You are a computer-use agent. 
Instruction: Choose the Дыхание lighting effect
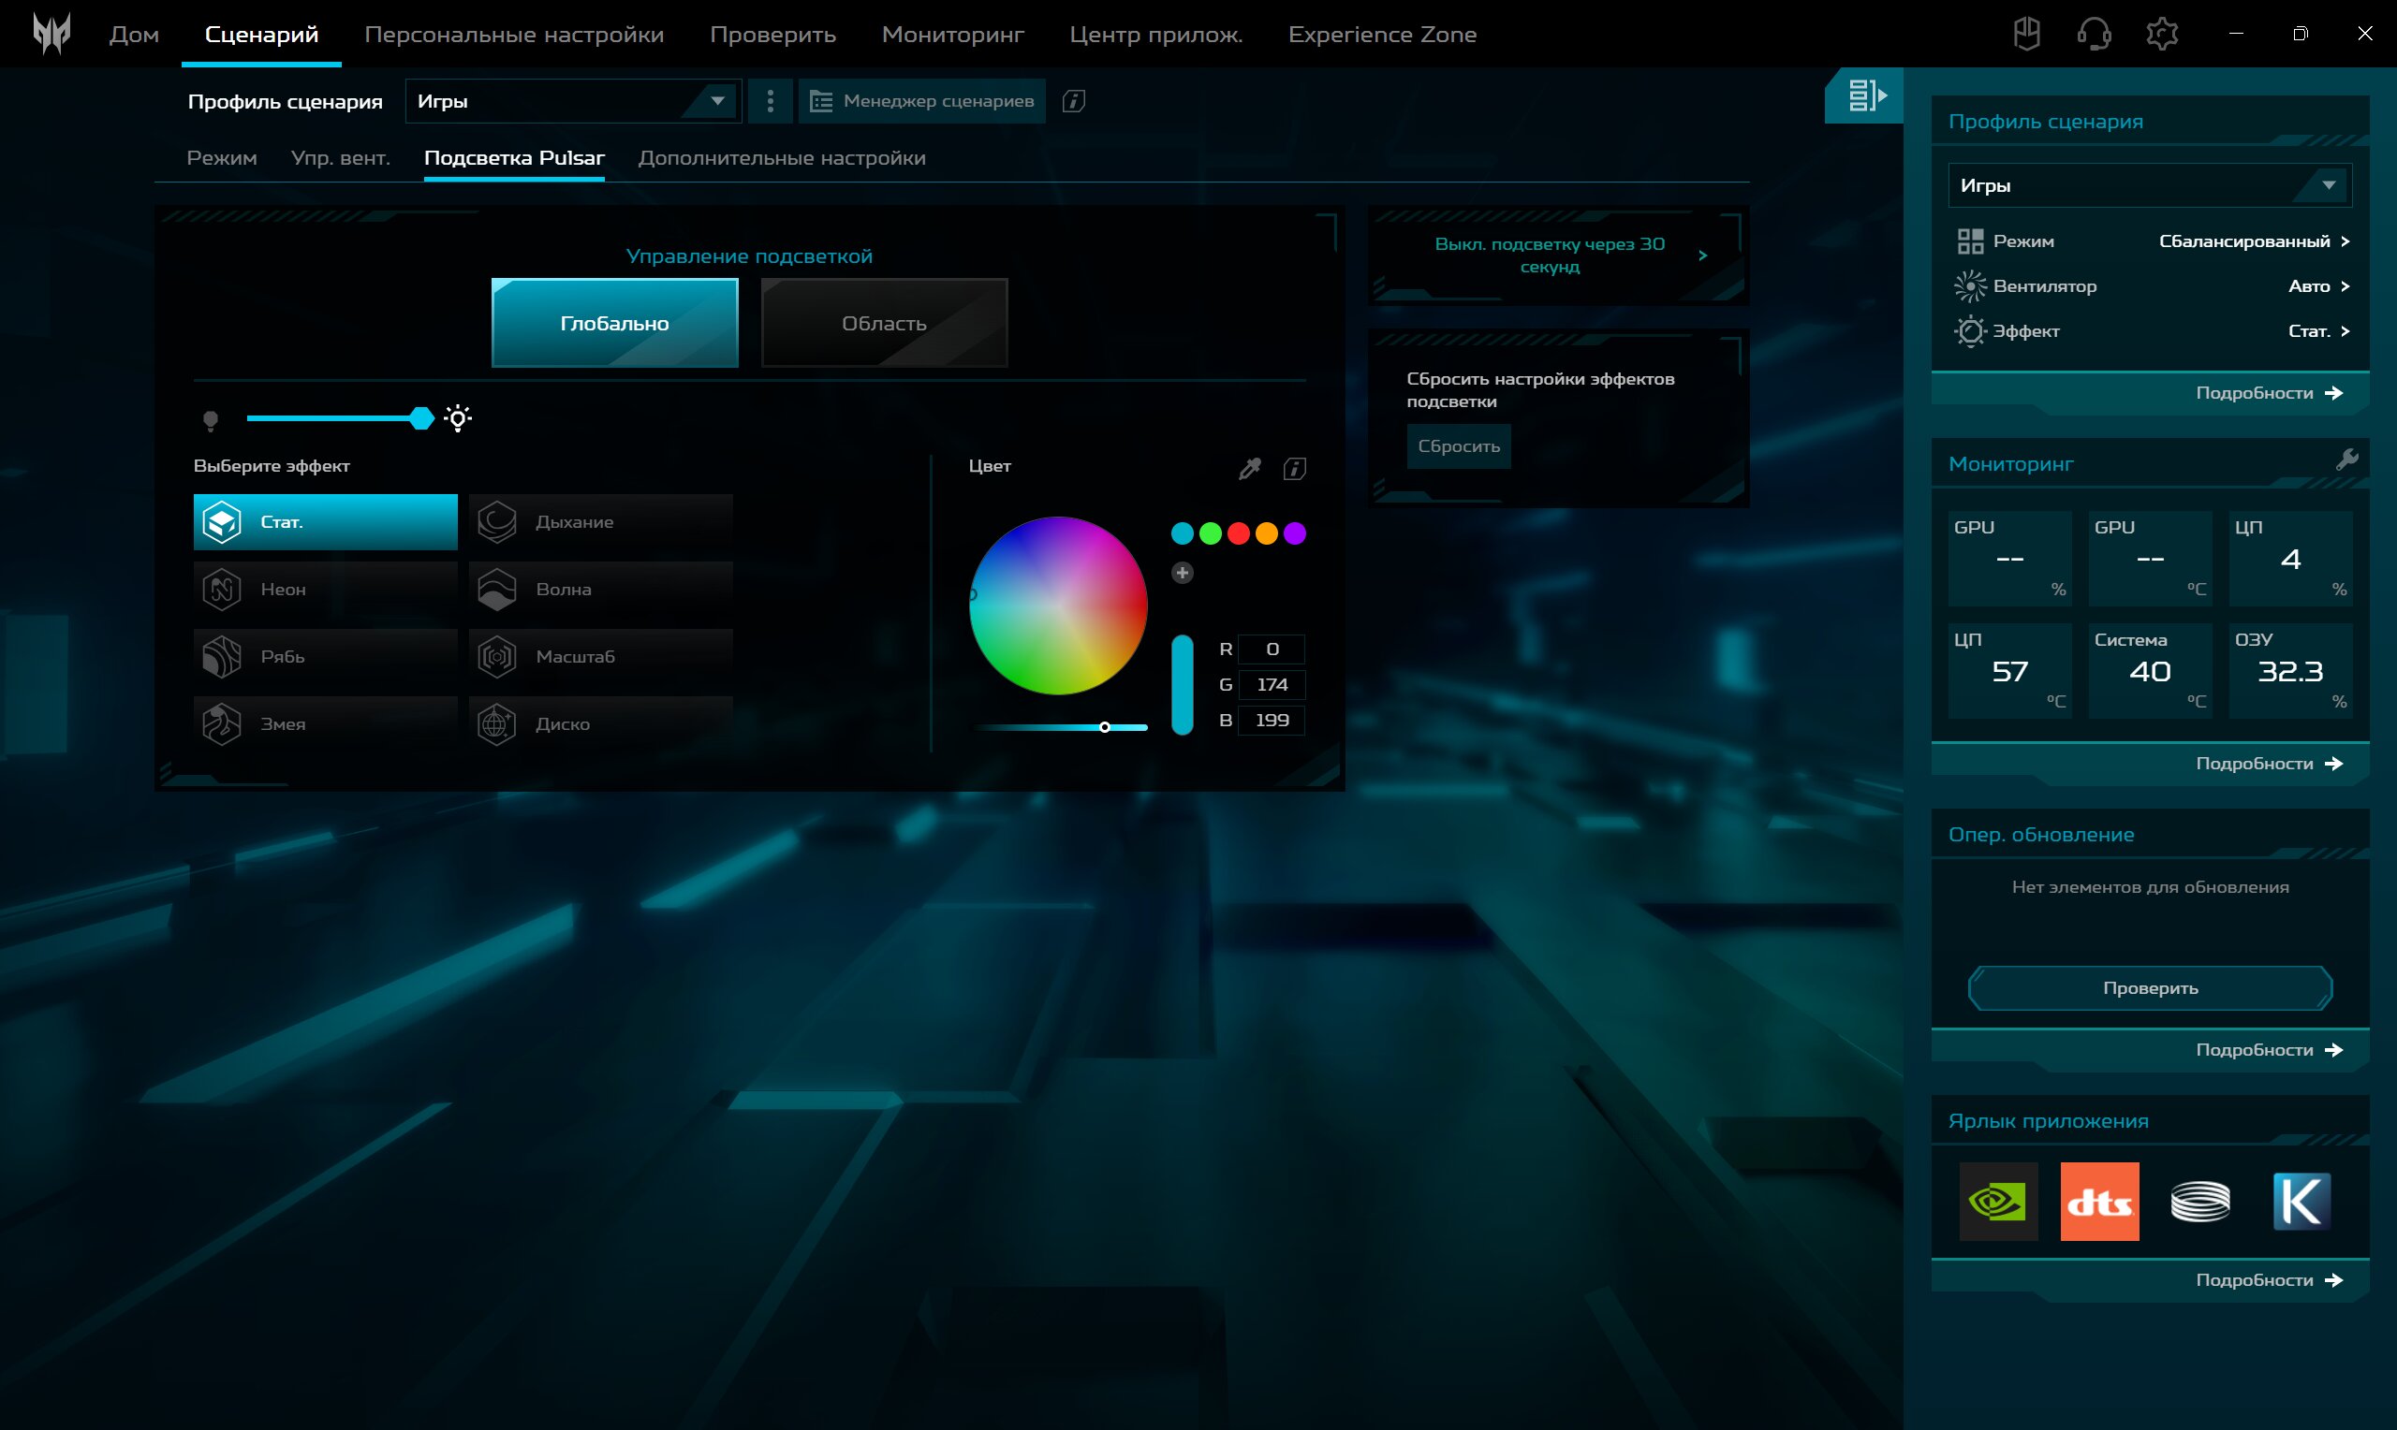click(600, 522)
